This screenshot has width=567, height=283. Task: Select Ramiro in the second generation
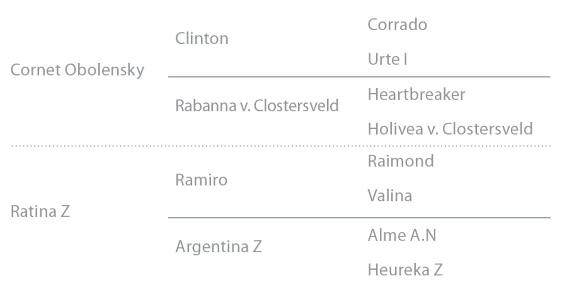click(201, 180)
